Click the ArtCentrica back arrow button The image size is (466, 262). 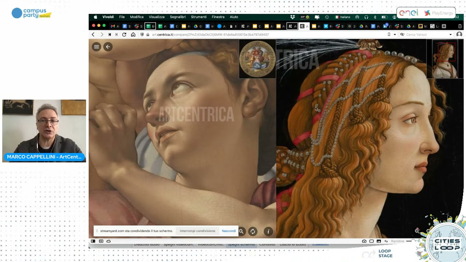pyautogui.click(x=108, y=47)
